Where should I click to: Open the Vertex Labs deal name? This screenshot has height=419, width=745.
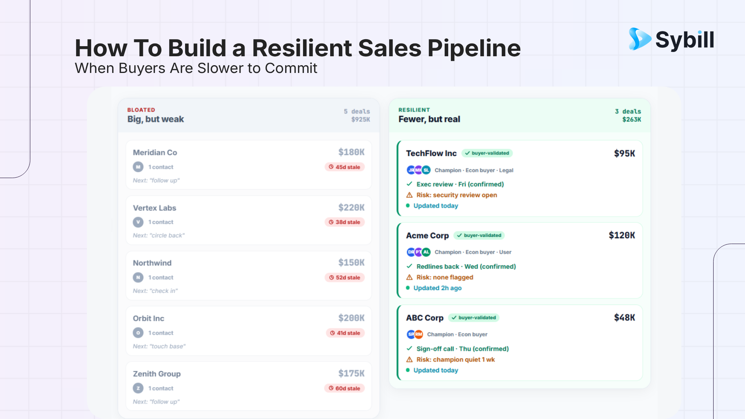(154, 208)
